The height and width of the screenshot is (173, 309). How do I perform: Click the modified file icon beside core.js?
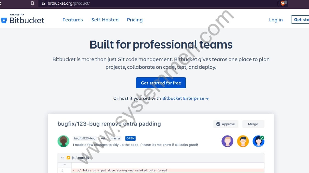pos(68,158)
